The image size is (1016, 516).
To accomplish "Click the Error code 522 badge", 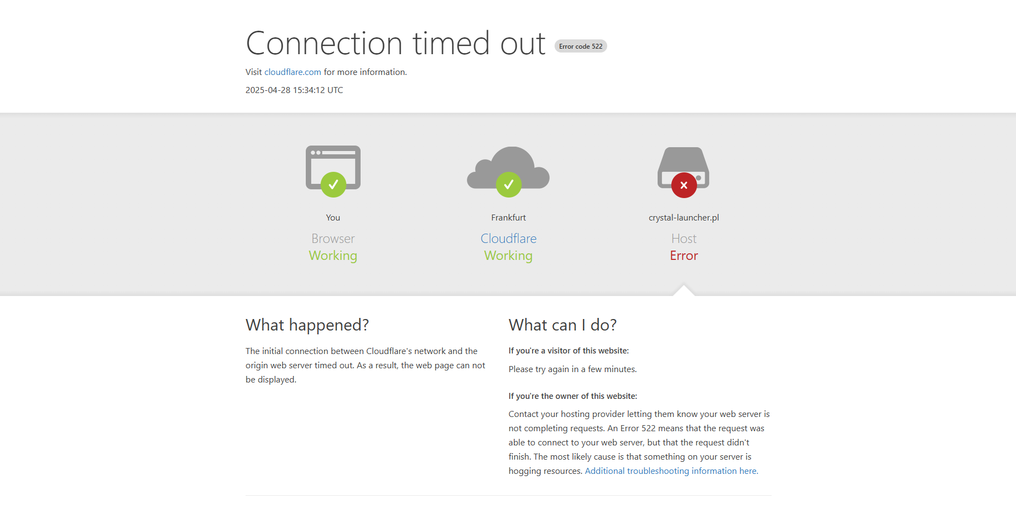I will click(580, 47).
